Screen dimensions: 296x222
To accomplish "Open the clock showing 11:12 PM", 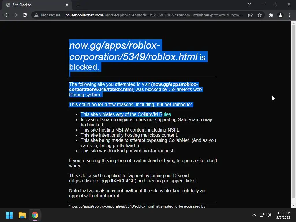I will [283, 215].
